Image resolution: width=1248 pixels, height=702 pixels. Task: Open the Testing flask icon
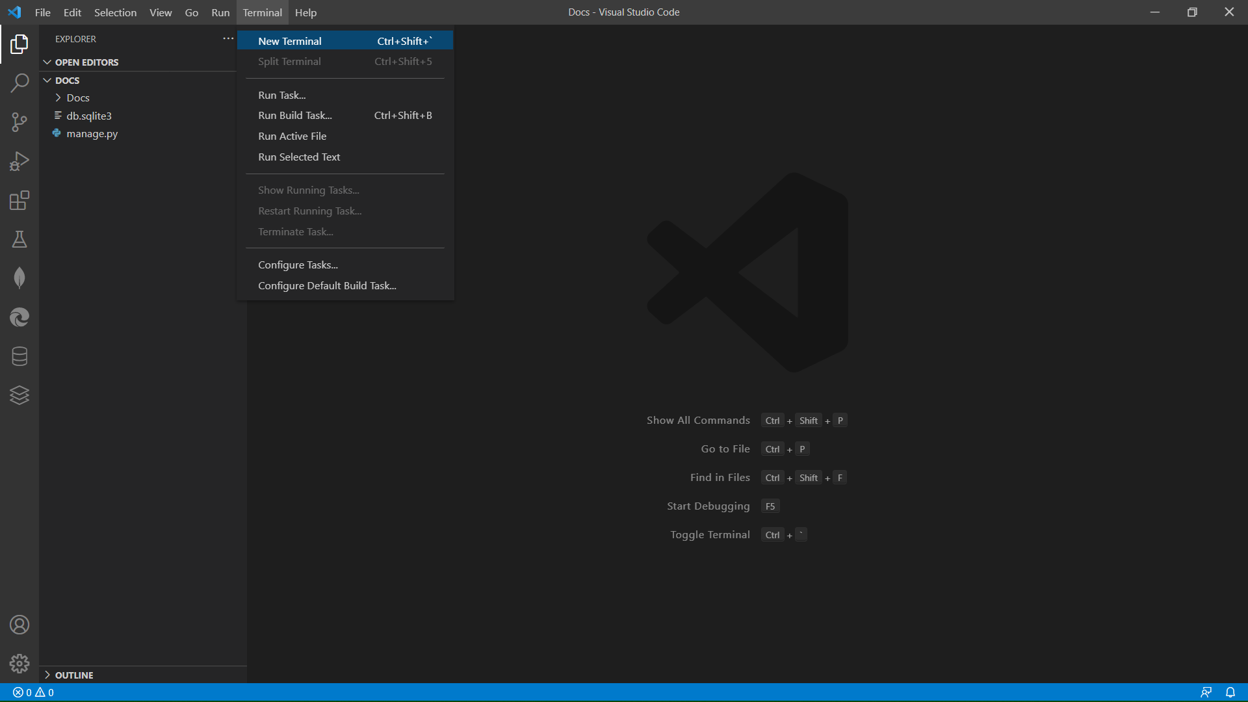[x=19, y=239]
